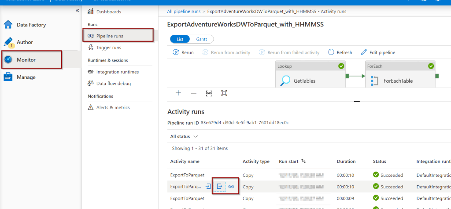Sort by the Activity type column
Screen dimensions: 451x209
256,161
